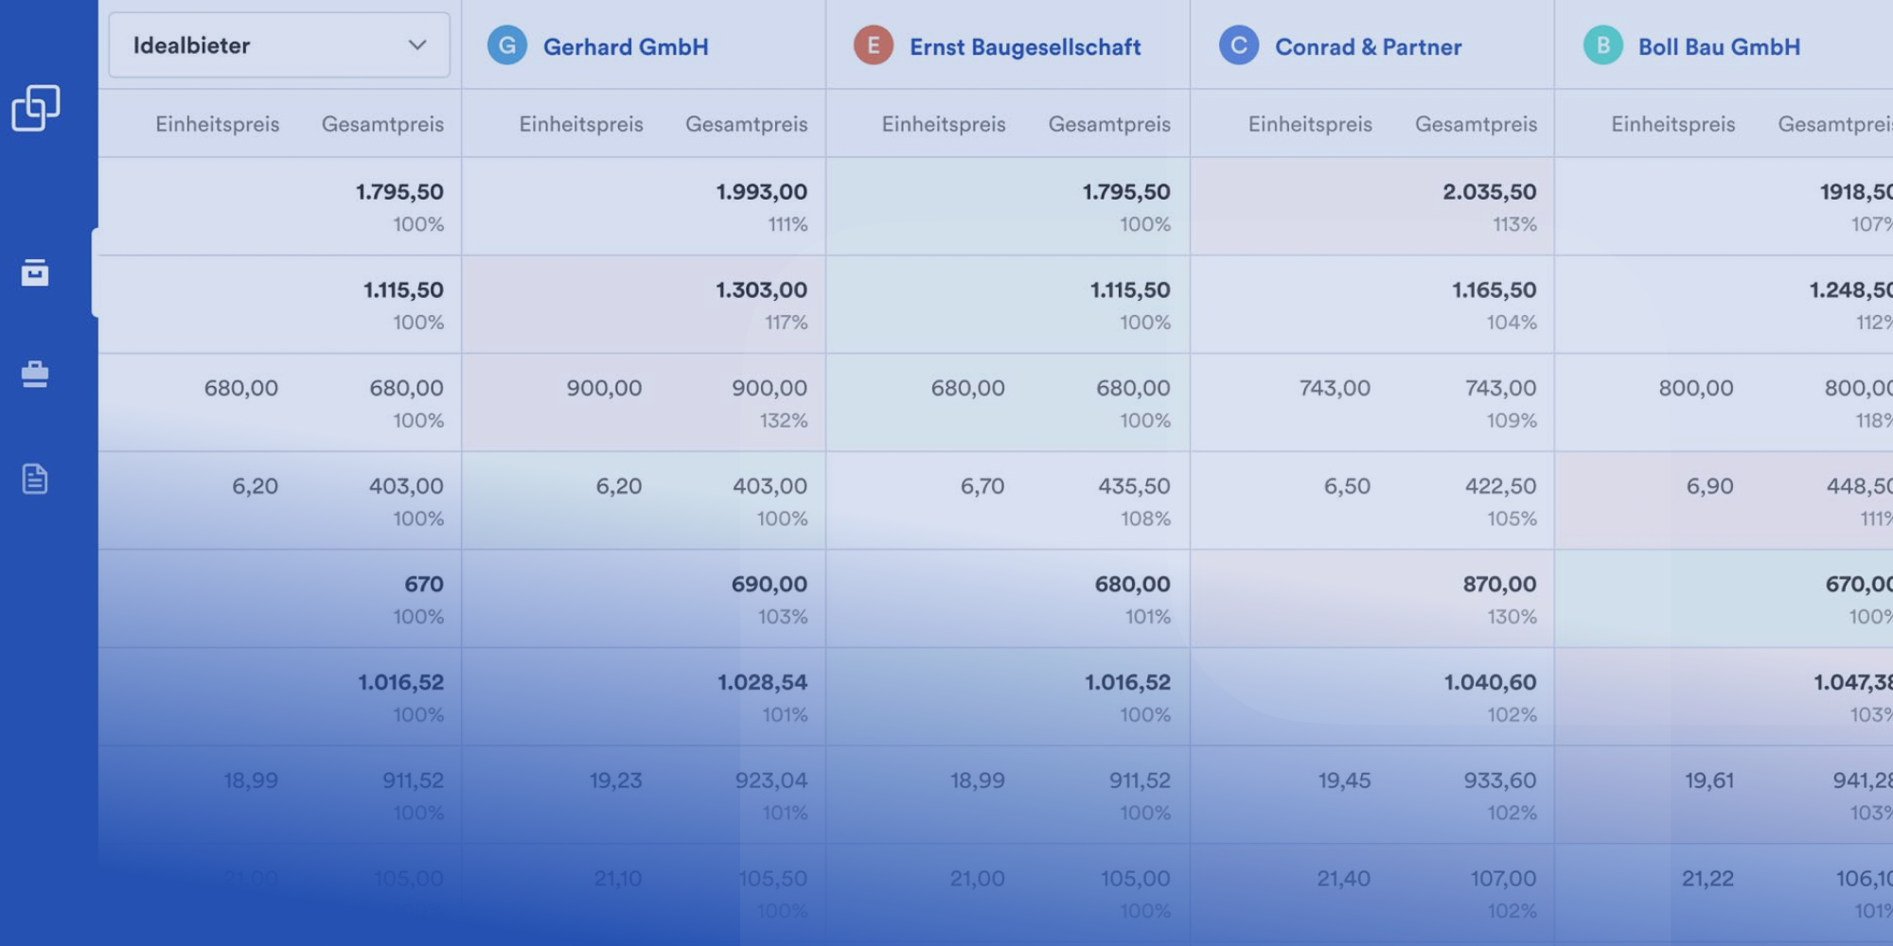Select Conrad & Partner unit price 19,45
Image resolution: width=1893 pixels, height=946 pixels.
pyautogui.click(x=1344, y=780)
